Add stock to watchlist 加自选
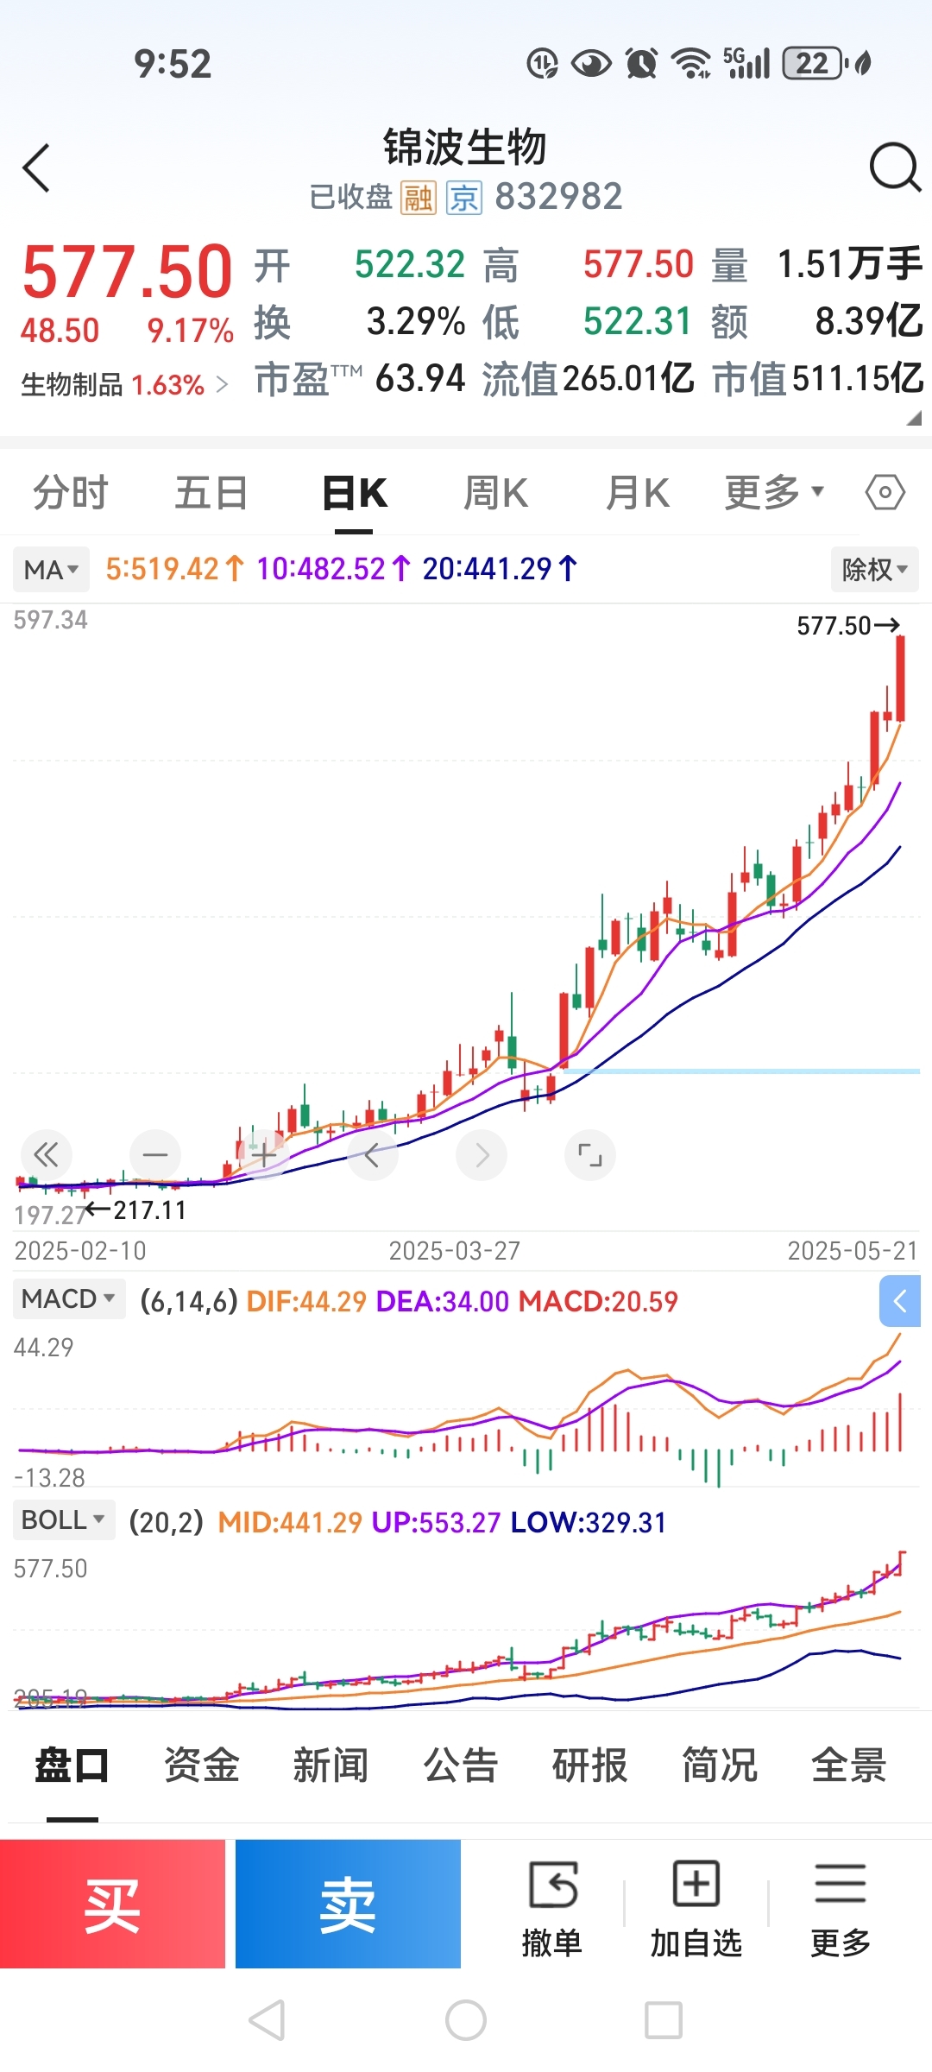Viewport: 932px width, 2072px height. click(696, 1909)
